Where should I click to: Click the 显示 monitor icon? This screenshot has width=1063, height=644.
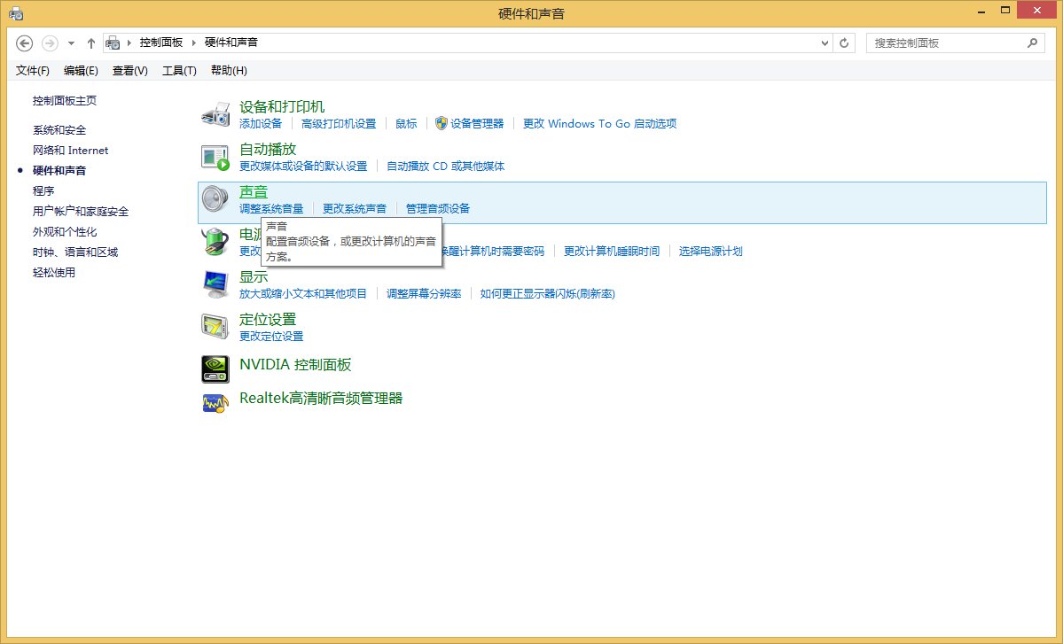[x=214, y=283]
